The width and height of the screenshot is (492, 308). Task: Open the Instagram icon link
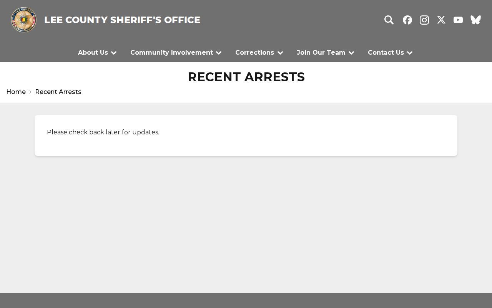[424, 20]
